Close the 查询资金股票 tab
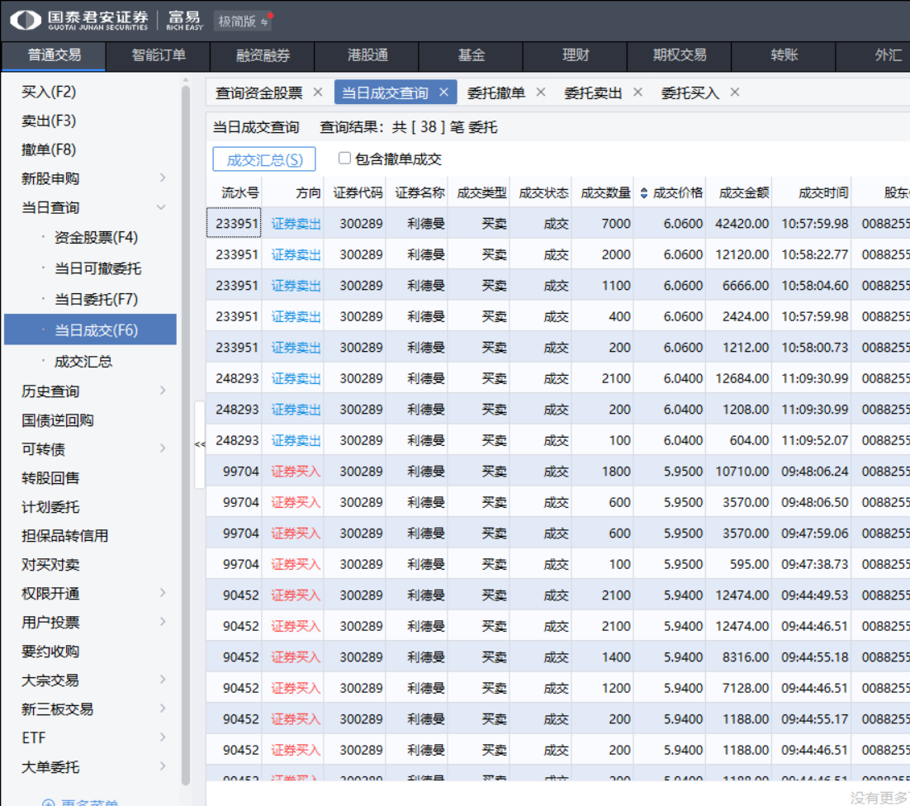The width and height of the screenshot is (910, 806). [x=318, y=92]
